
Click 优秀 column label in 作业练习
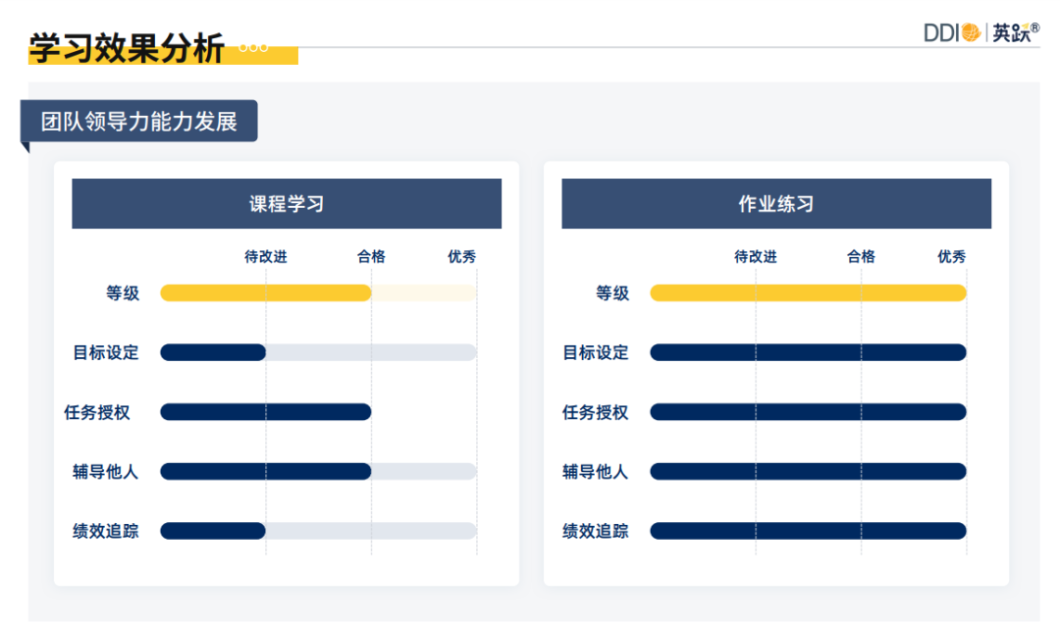952,257
